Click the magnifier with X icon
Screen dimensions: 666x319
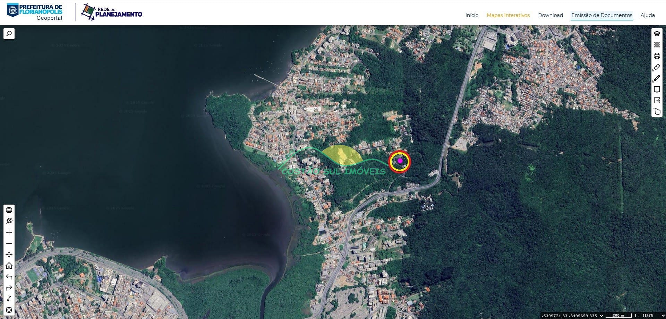(x=9, y=221)
